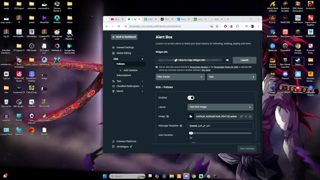Click Back to Dashboard button

click(x=124, y=37)
